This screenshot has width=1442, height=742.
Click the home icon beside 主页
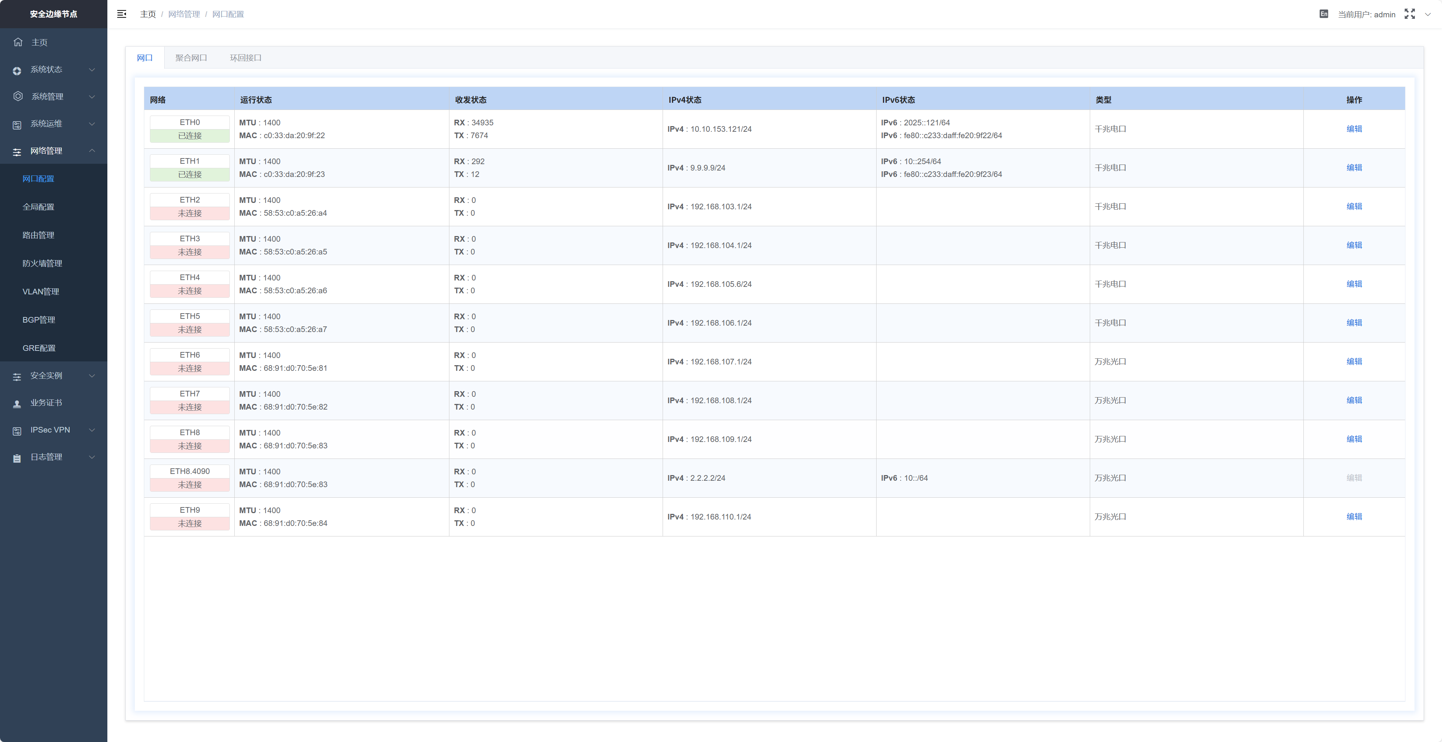click(x=18, y=42)
